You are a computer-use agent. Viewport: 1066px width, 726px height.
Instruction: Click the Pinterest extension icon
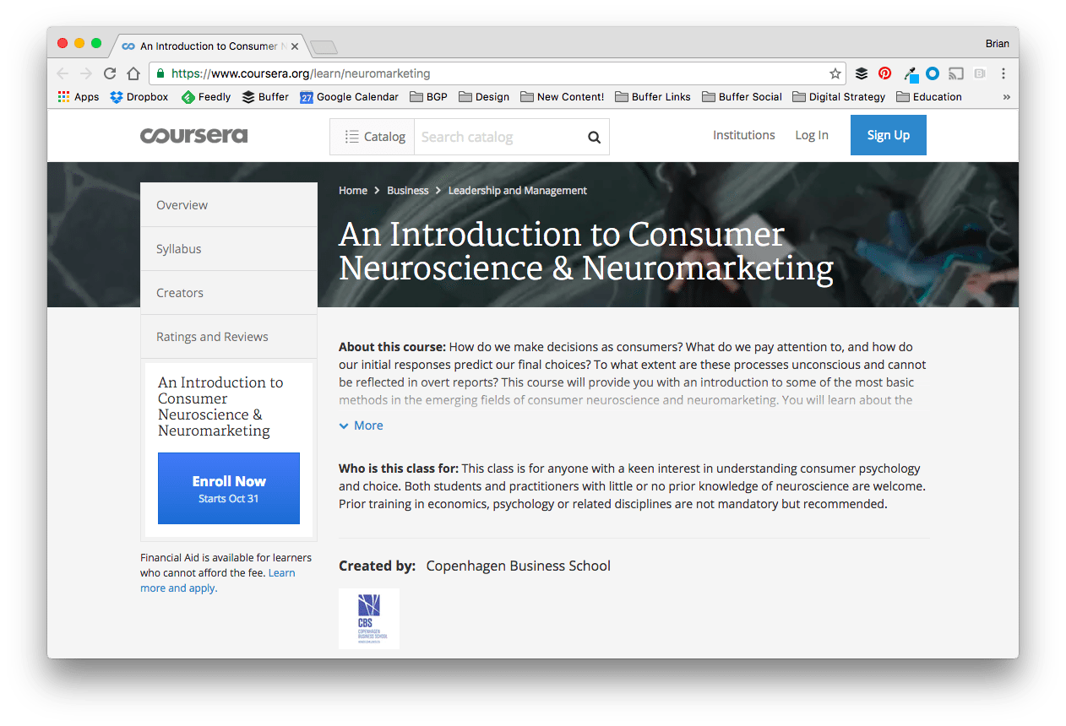pos(884,73)
